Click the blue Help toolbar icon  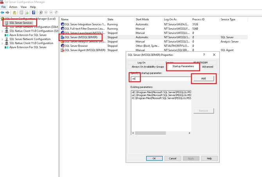coord(34,13)
